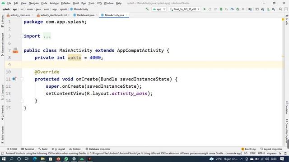
Task: Open the Layout Inspector
Action: tap(271, 149)
